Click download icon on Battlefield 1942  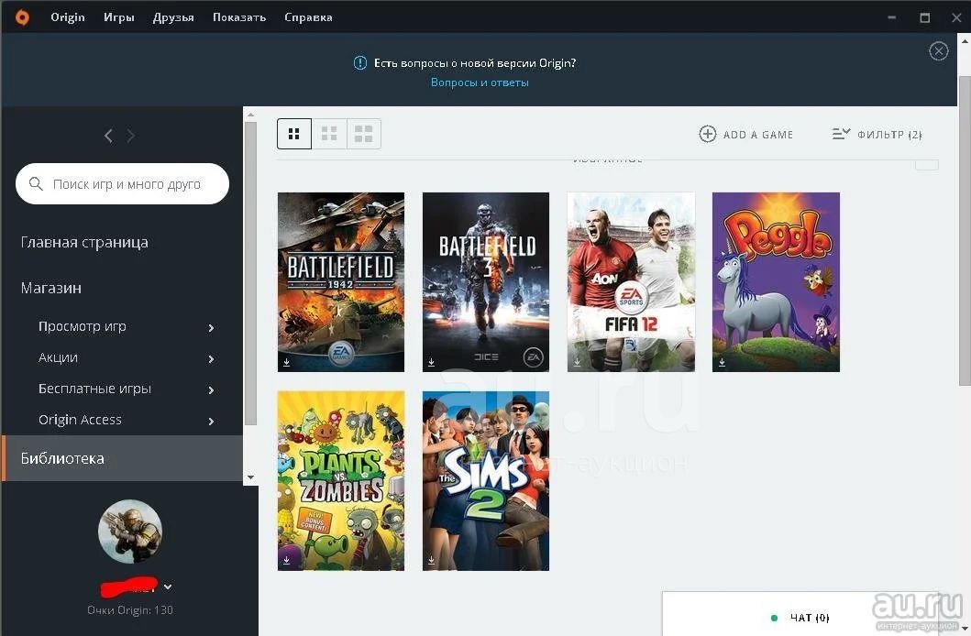click(x=287, y=363)
